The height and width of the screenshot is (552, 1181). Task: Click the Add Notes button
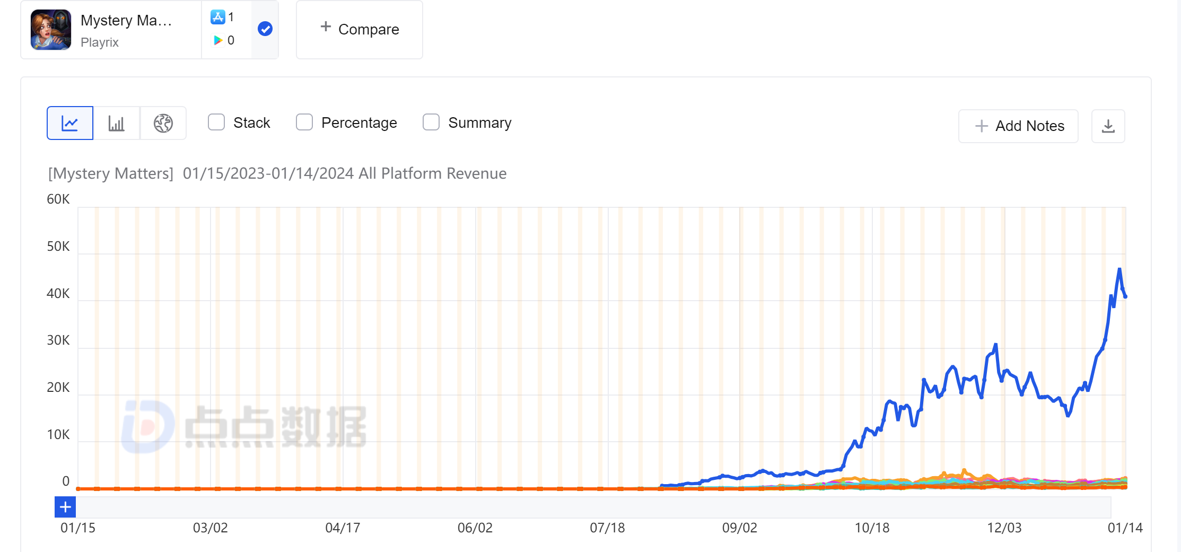[1018, 126]
